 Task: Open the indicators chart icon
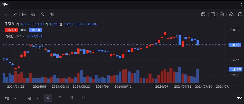(52, 14)
